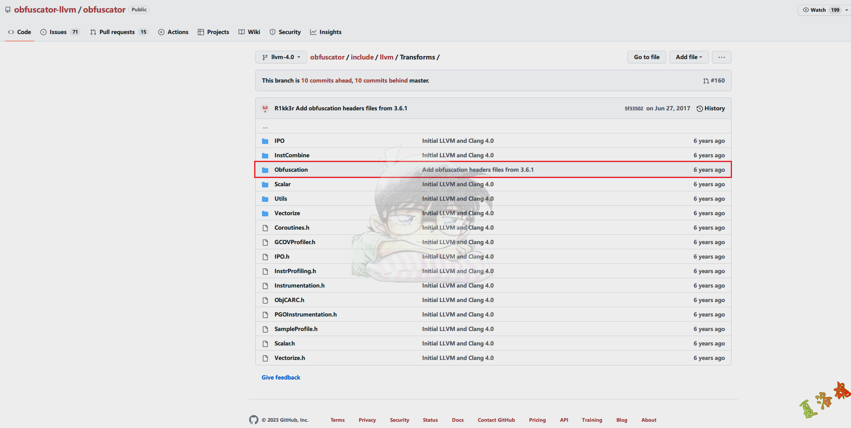Click Give feedback link
Image resolution: width=851 pixels, height=428 pixels.
pos(281,378)
